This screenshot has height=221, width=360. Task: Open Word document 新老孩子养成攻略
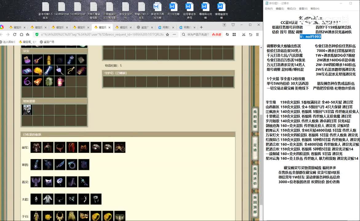point(158,10)
